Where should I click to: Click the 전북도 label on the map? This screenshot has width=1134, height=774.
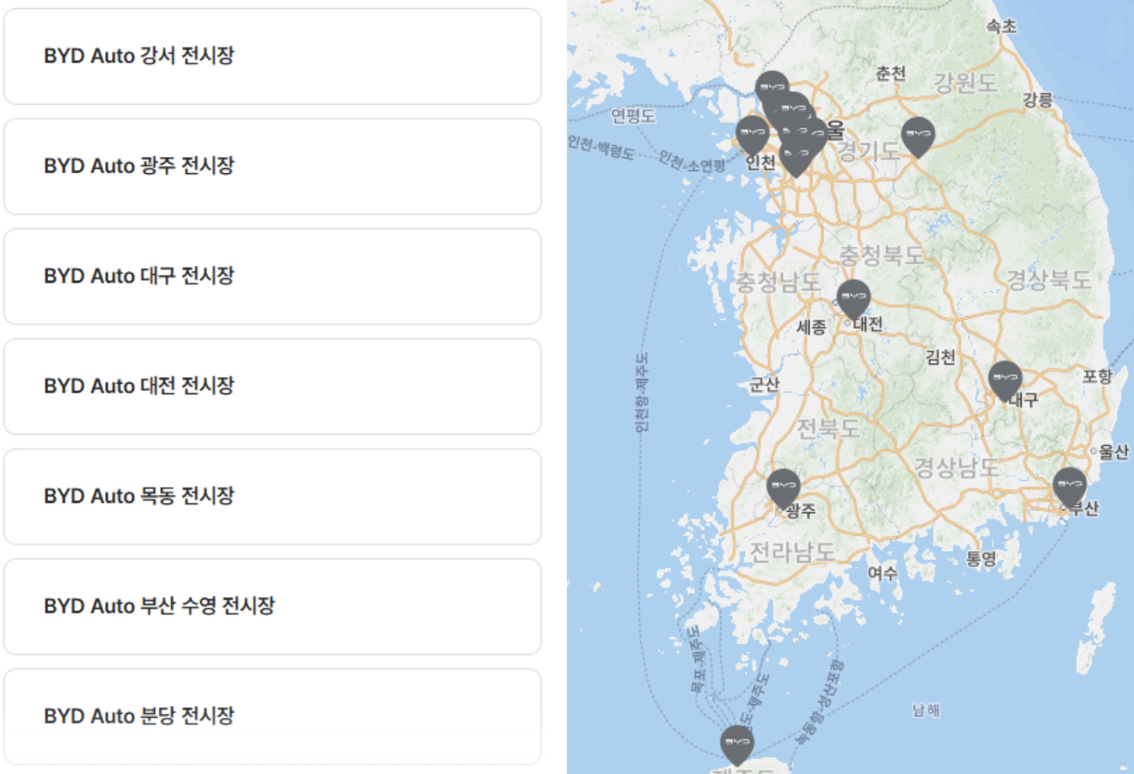click(828, 428)
